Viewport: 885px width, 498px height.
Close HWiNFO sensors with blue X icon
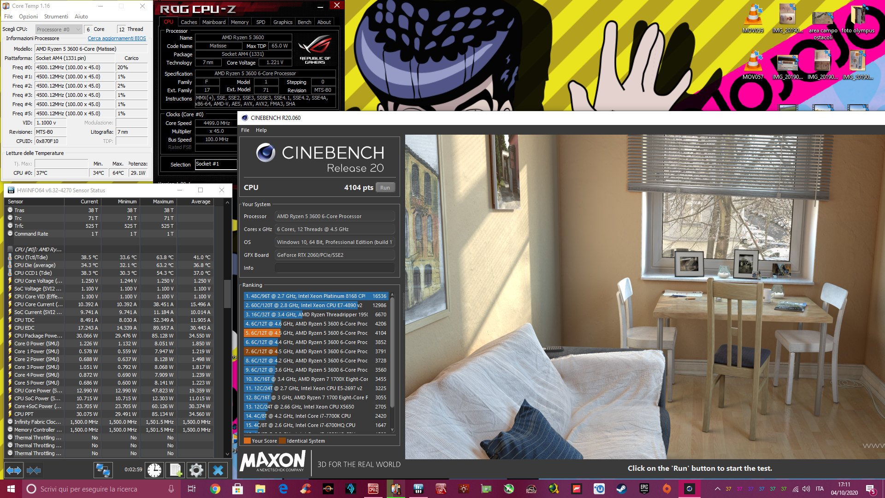tap(218, 470)
